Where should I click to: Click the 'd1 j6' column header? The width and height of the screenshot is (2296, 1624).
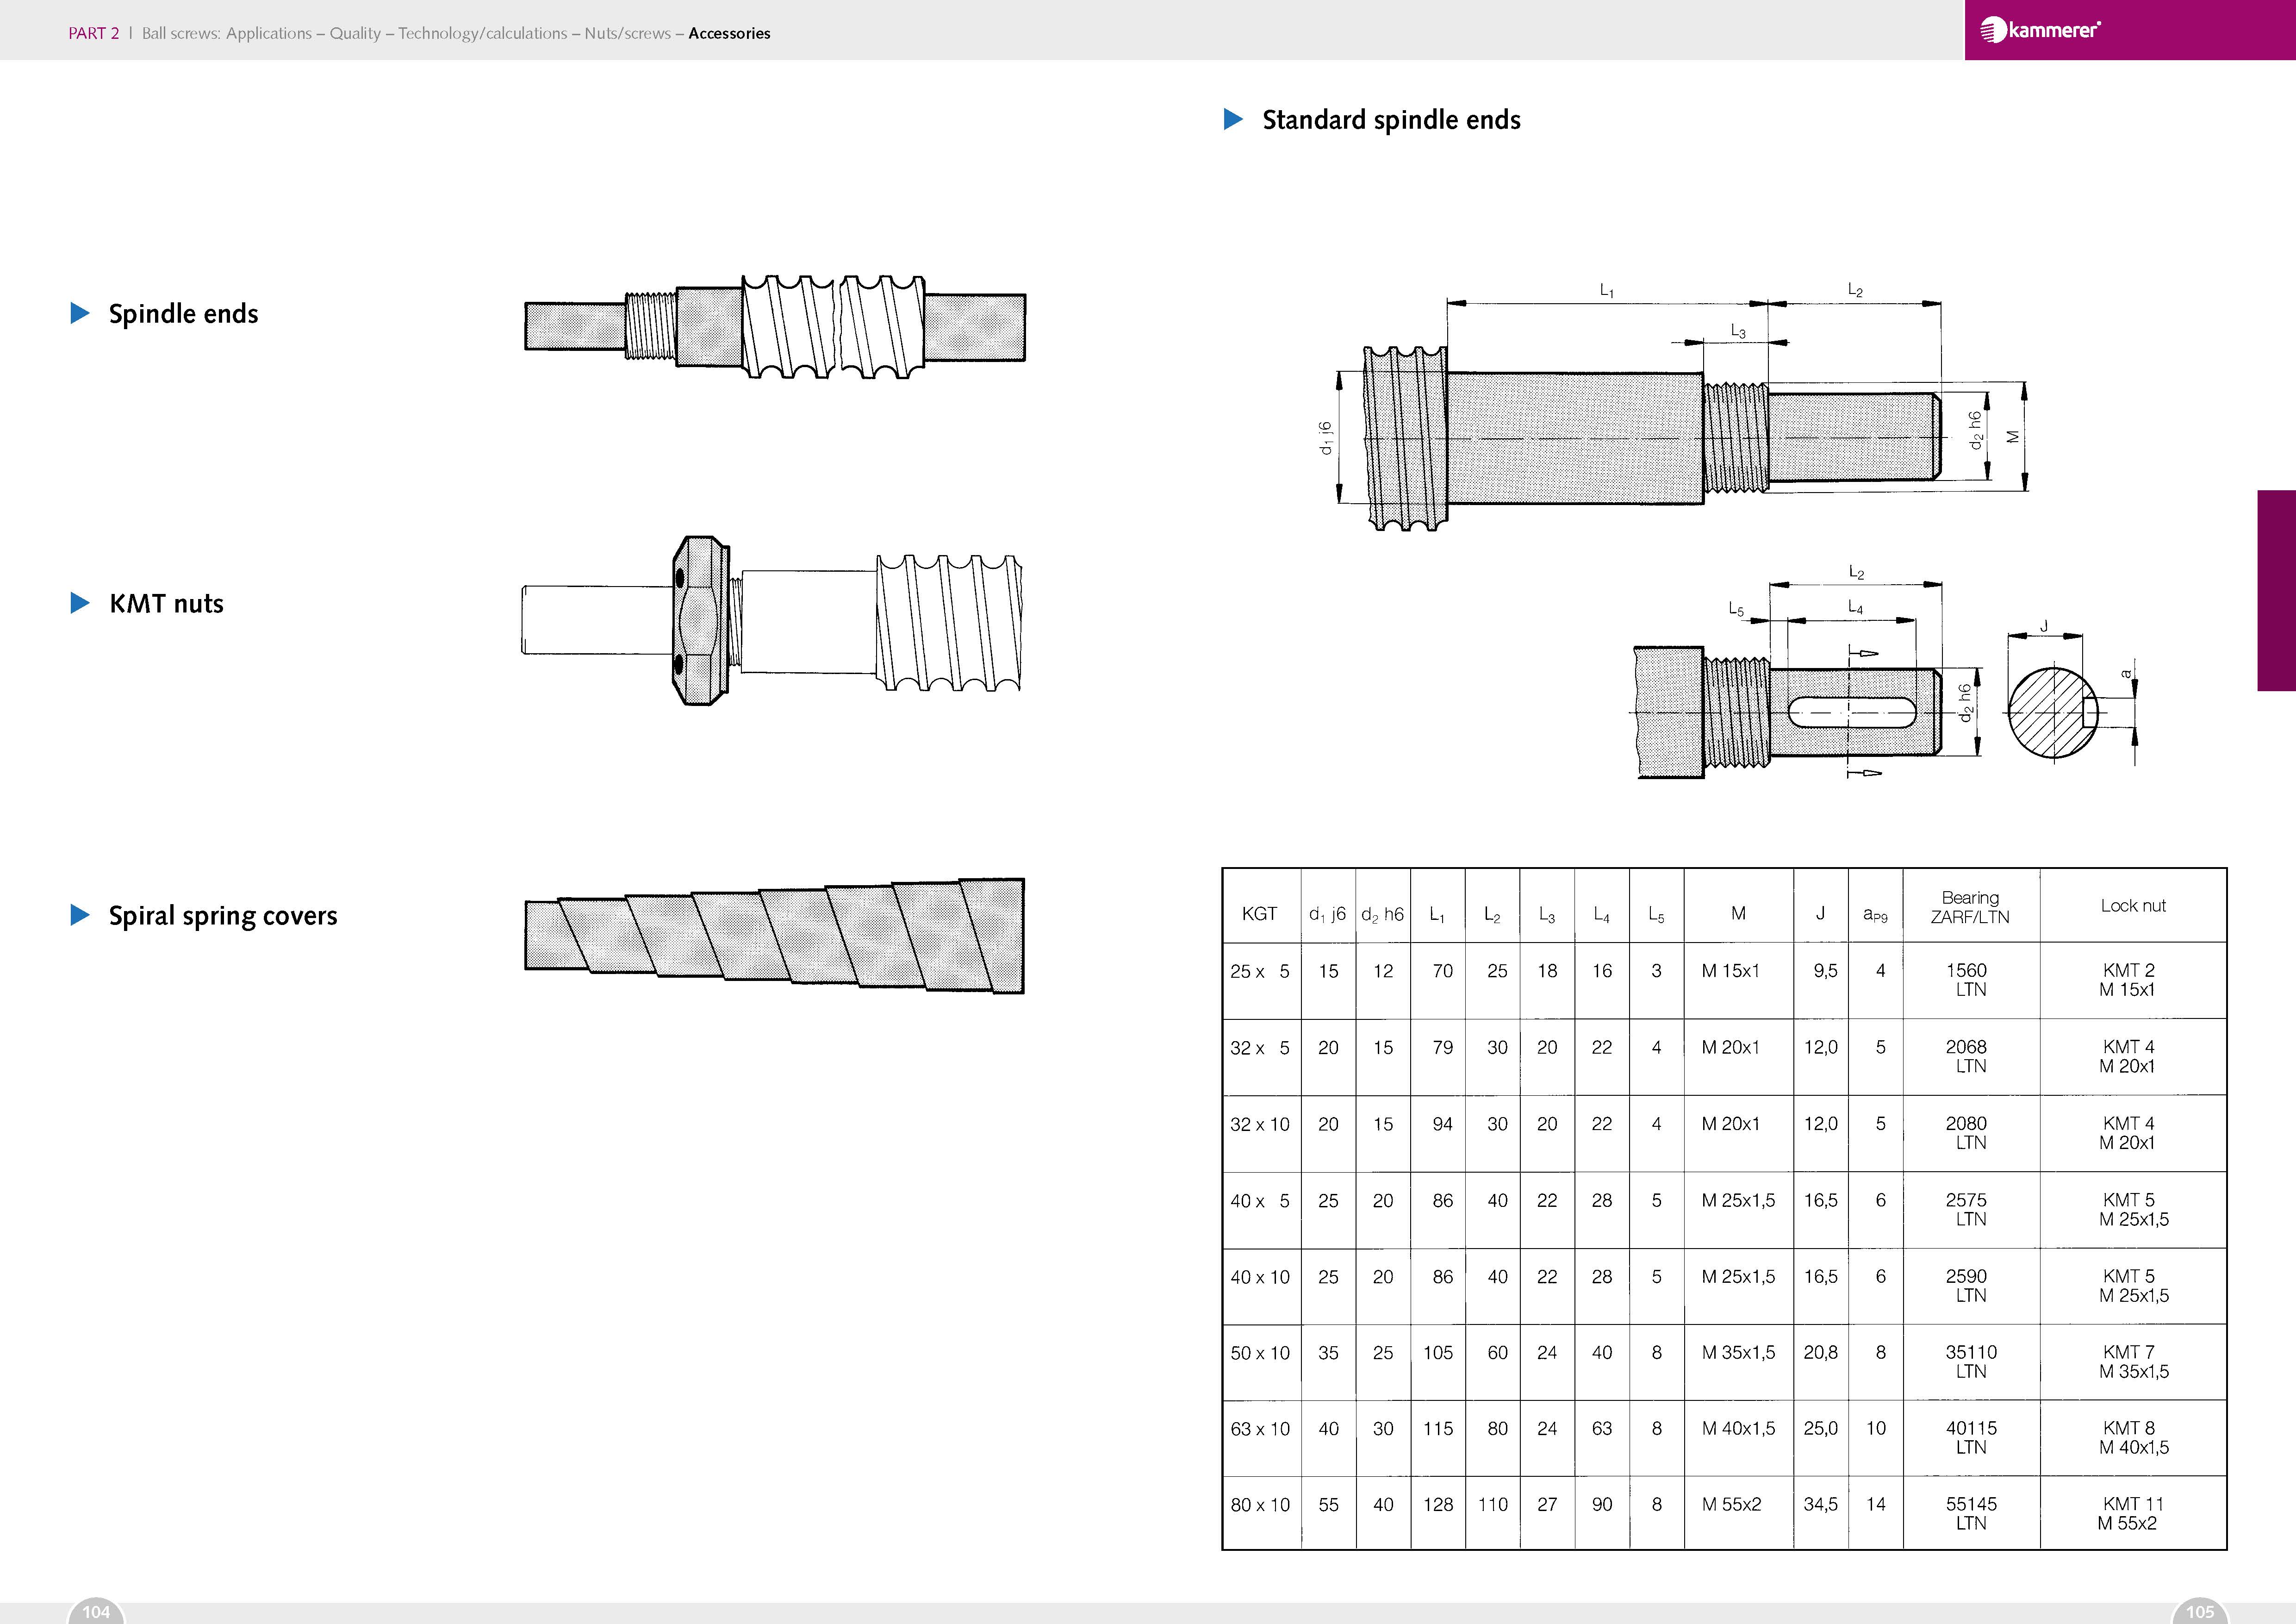click(x=1327, y=914)
